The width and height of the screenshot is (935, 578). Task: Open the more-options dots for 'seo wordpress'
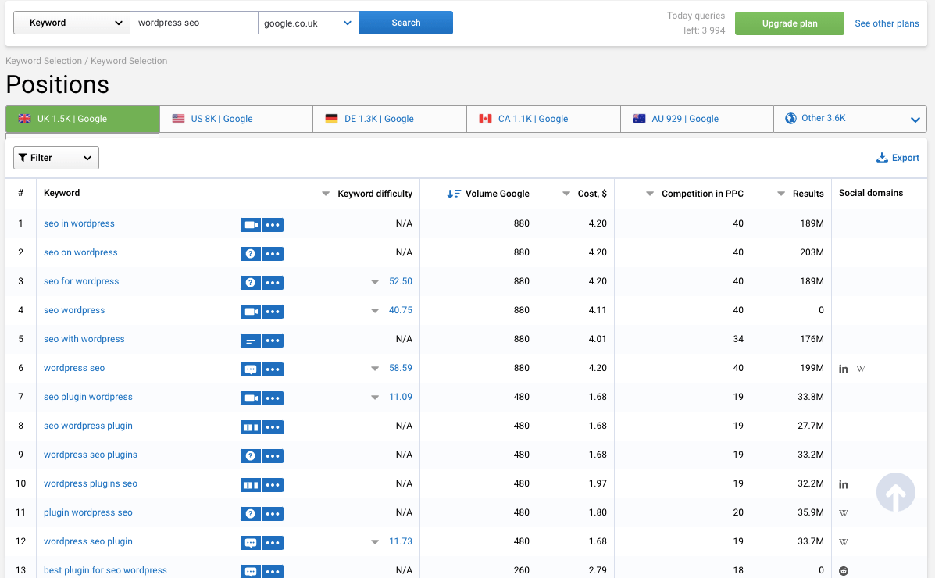[273, 312]
